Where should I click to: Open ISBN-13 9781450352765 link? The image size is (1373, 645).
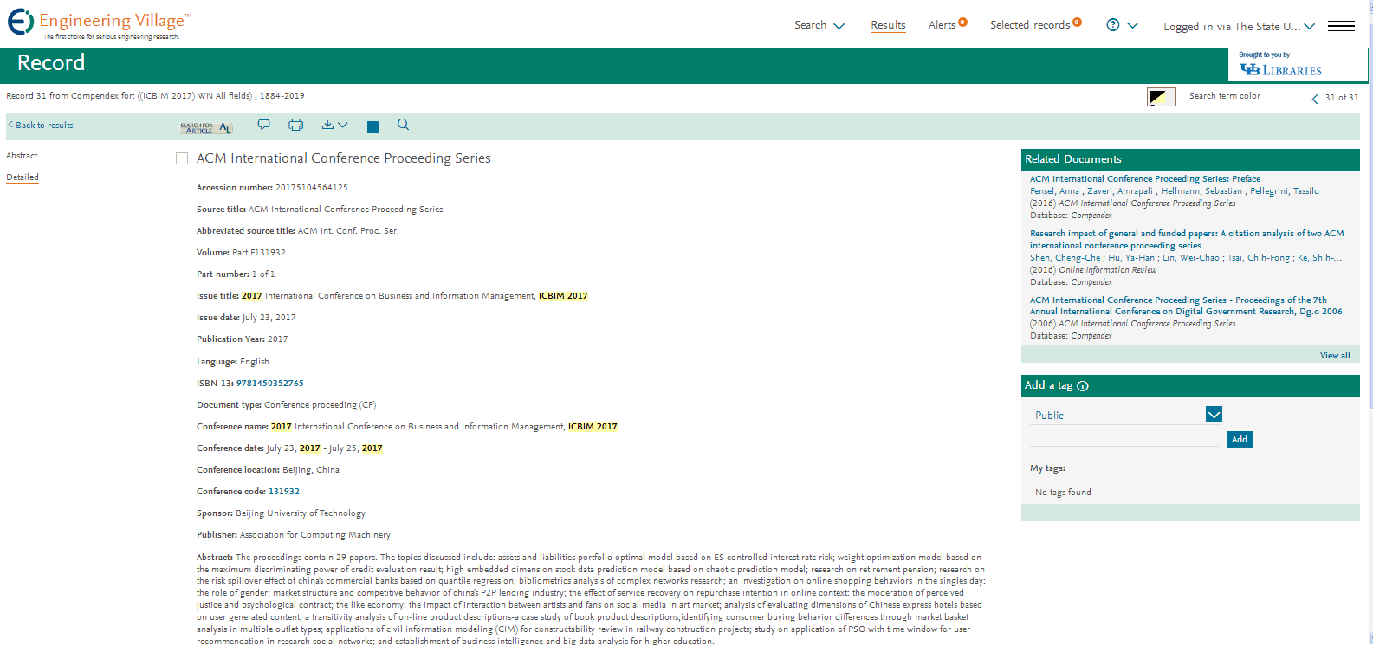click(270, 383)
